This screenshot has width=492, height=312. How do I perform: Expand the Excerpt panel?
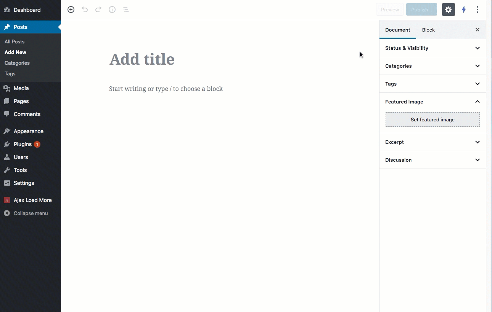coord(433,142)
